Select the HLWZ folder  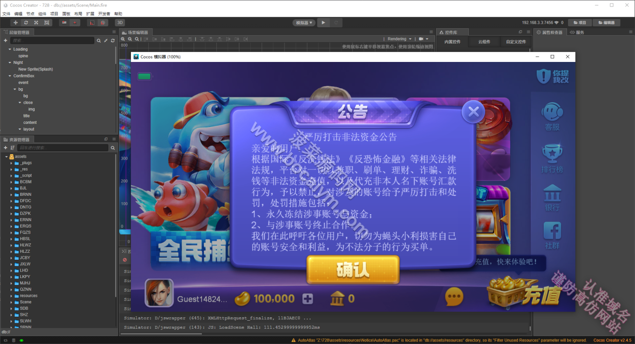coord(25,245)
